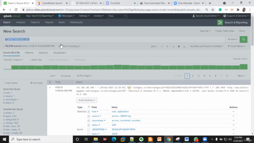
Task: Click the Next page link
Action: pyautogui.click(x=241, y=76)
